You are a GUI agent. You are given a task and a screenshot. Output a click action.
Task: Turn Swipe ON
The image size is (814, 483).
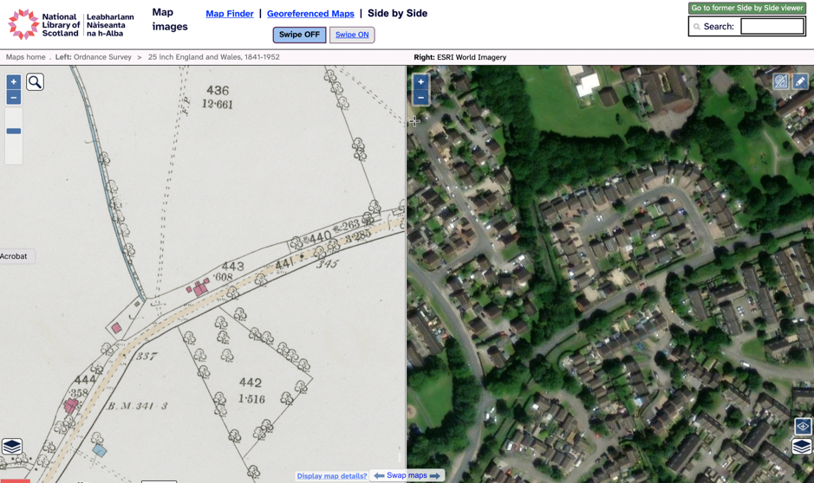point(352,35)
